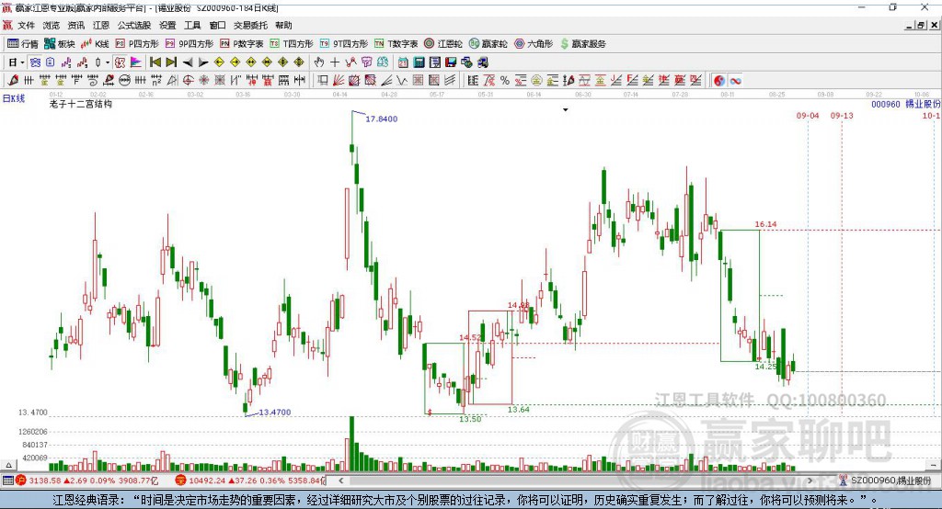
Task: Open the 设置 menu
Action: click(x=167, y=25)
